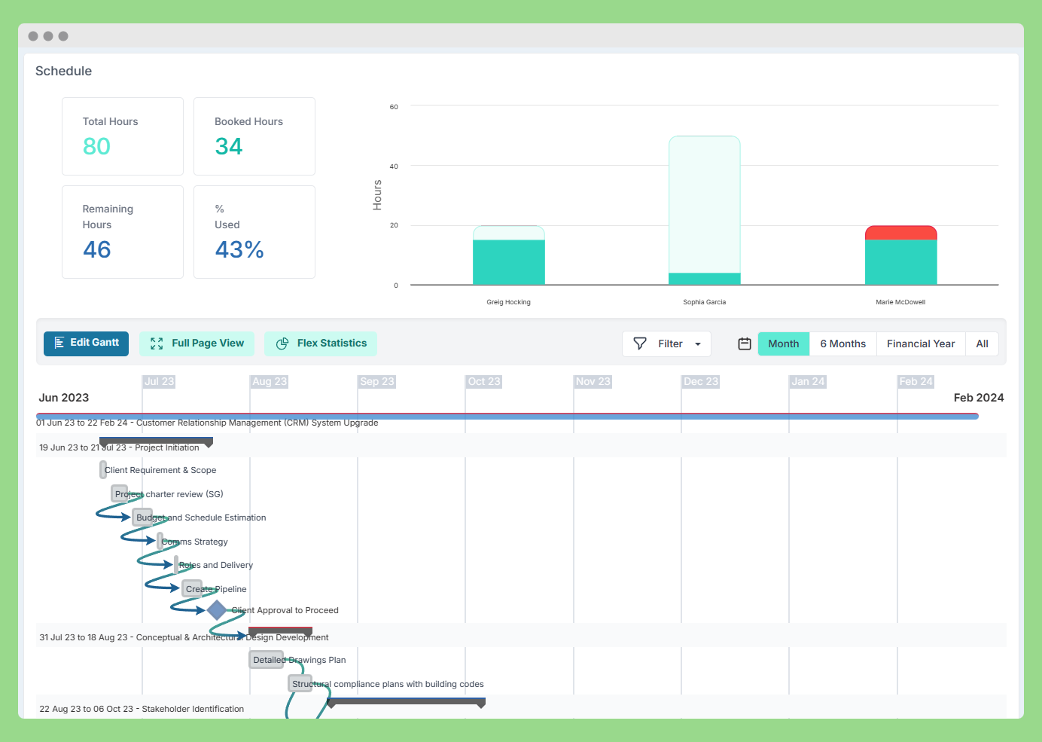The image size is (1042, 742).
Task: Click the % Used value 43%
Action: (x=239, y=249)
